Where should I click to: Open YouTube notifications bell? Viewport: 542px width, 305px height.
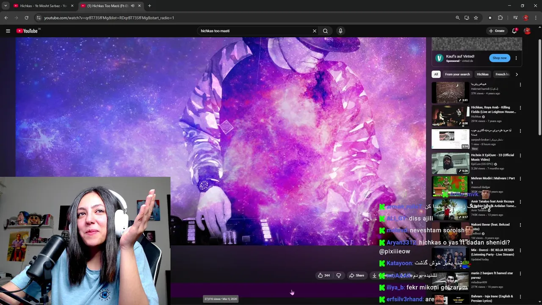[514, 31]
